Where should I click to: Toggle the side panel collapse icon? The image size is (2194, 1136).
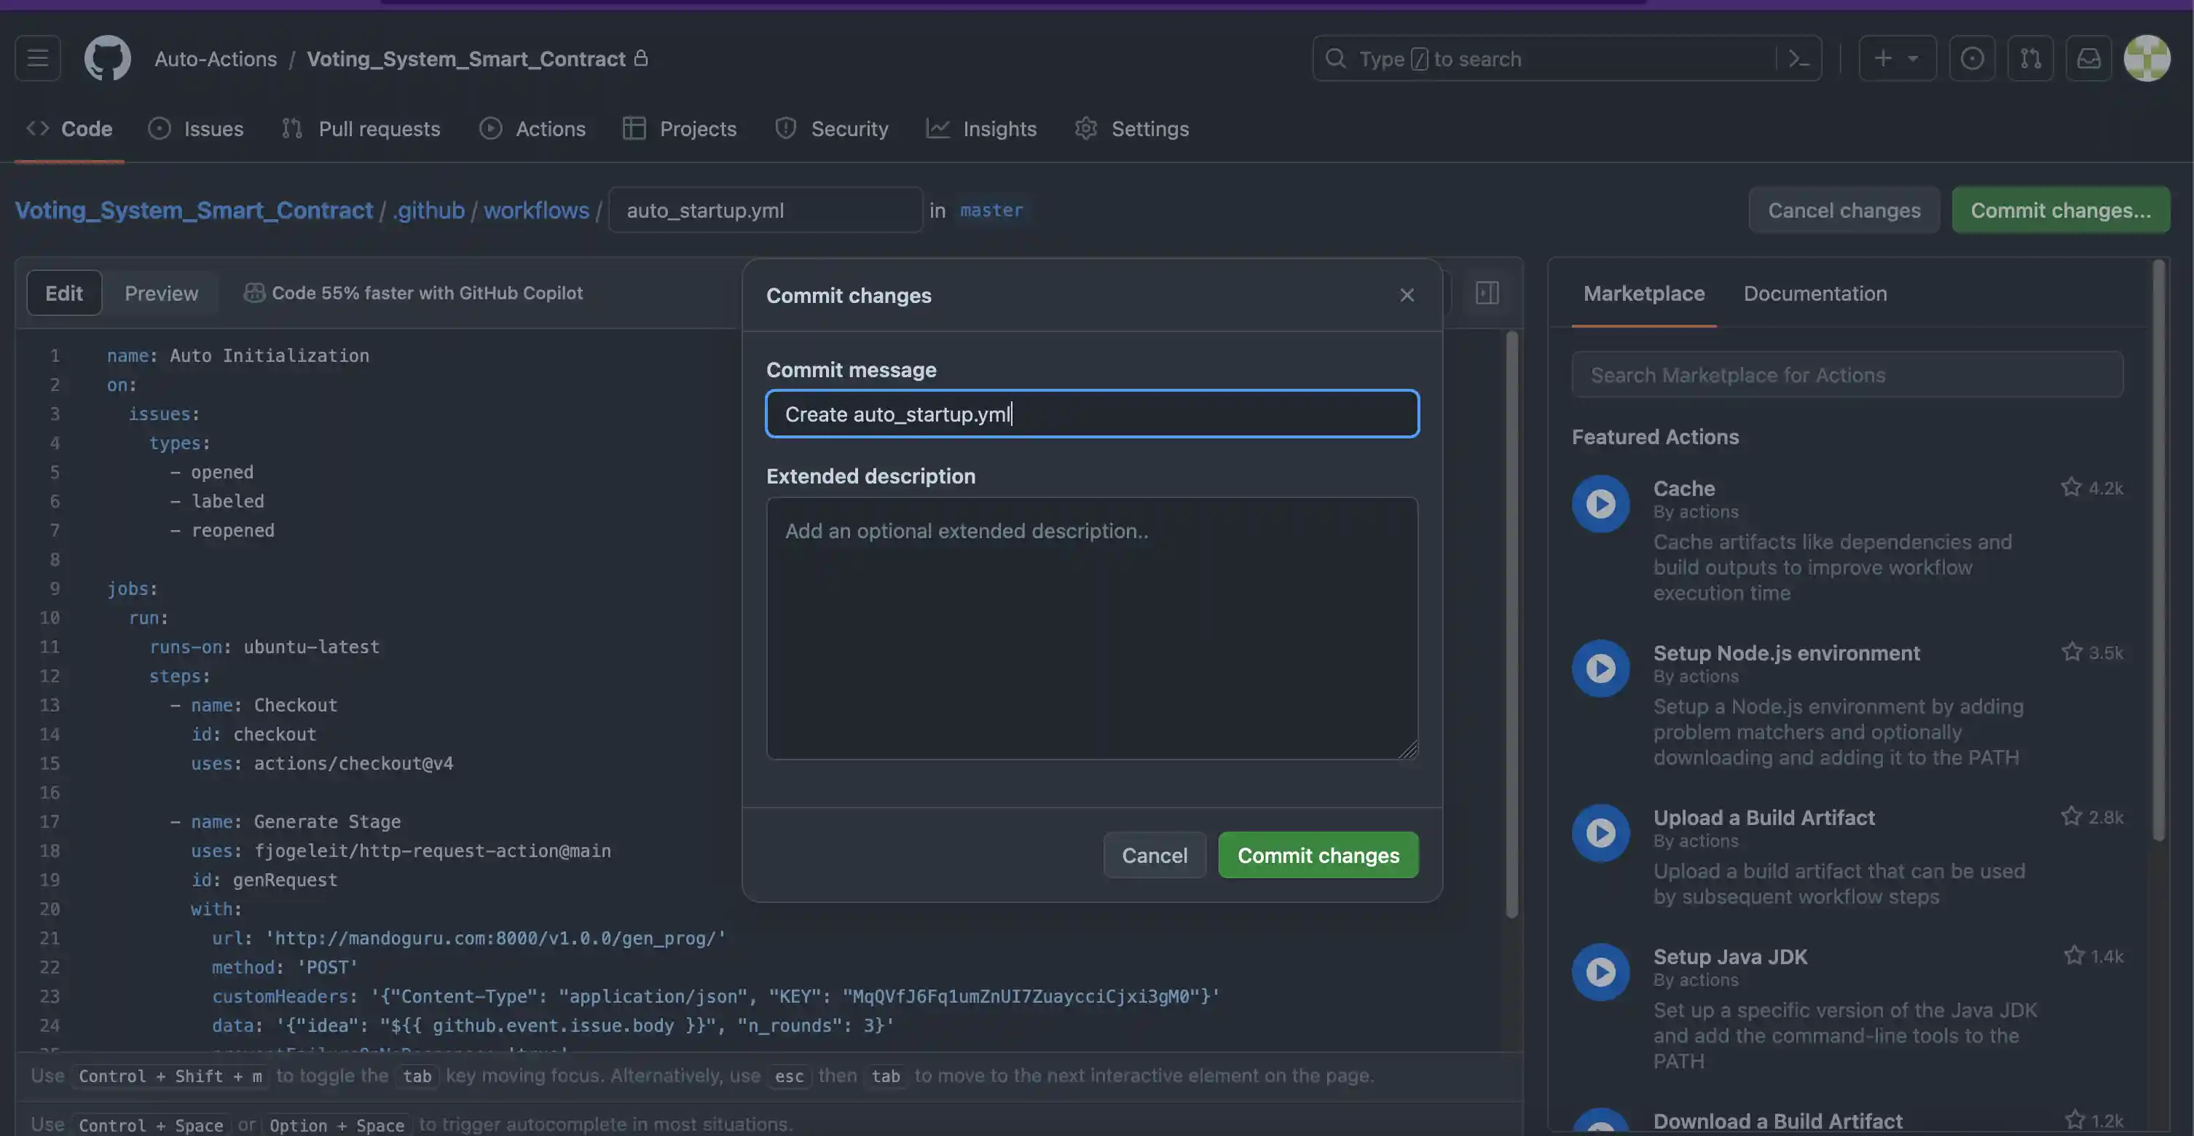pos(1487,293)
